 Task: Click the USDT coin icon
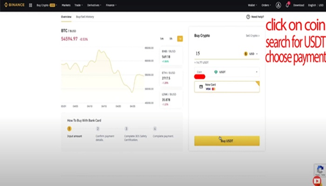pos(216,72)
